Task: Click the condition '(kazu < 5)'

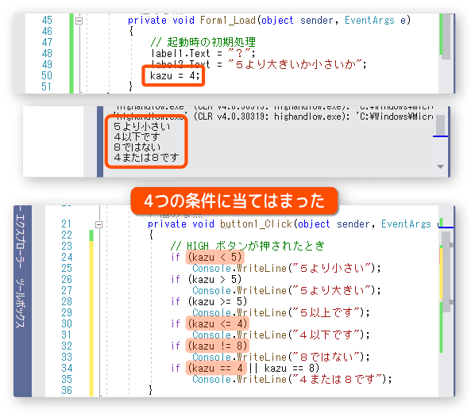Action: [214, 258]
